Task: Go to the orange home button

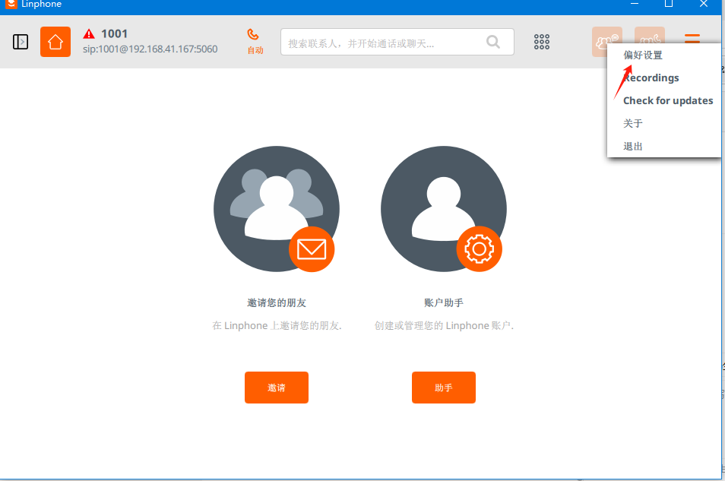Action: pyautogui.click(x=55, y=42)
